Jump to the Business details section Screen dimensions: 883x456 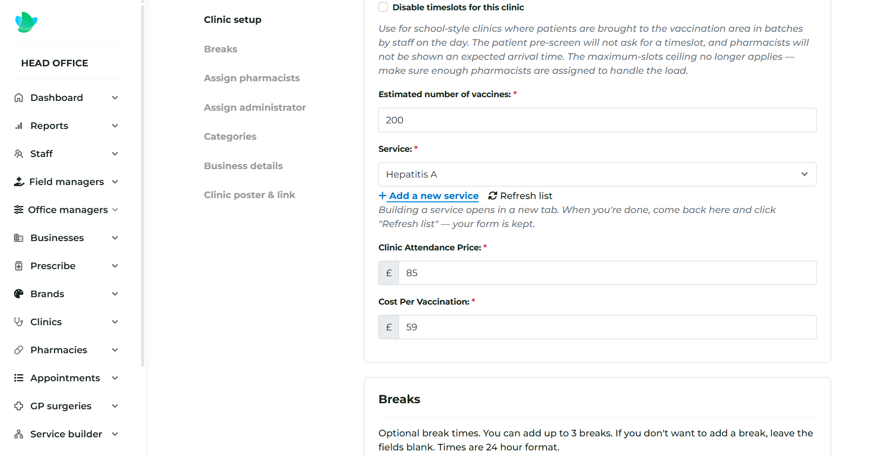[243, 166]
